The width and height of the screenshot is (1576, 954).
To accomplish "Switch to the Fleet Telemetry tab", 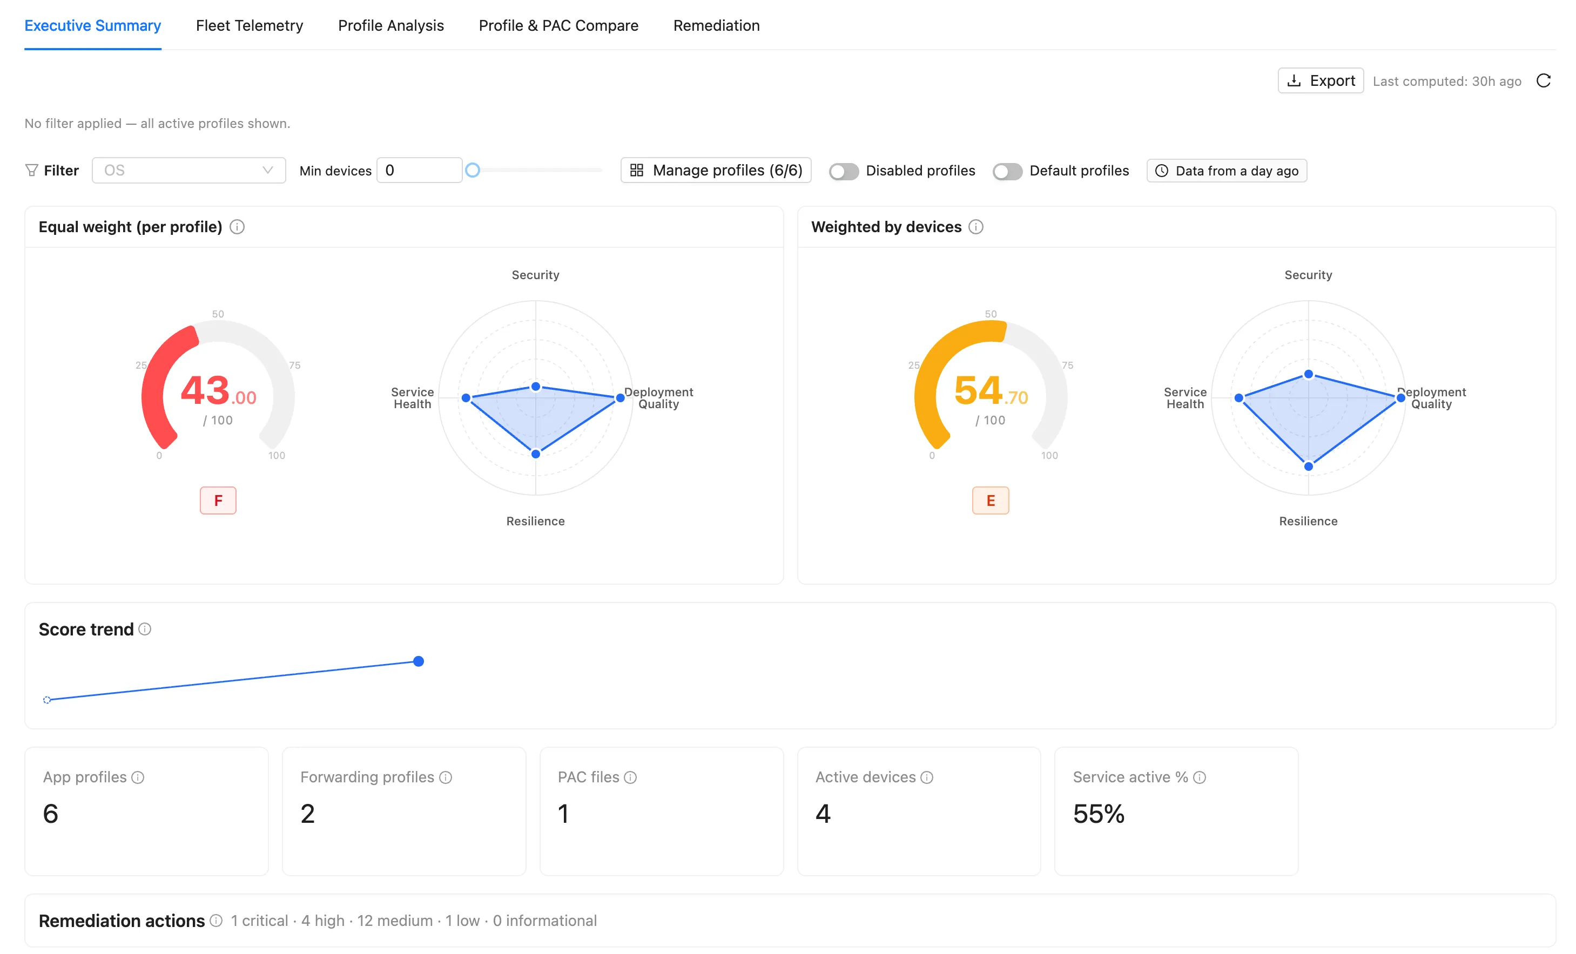I will [250, 25].
